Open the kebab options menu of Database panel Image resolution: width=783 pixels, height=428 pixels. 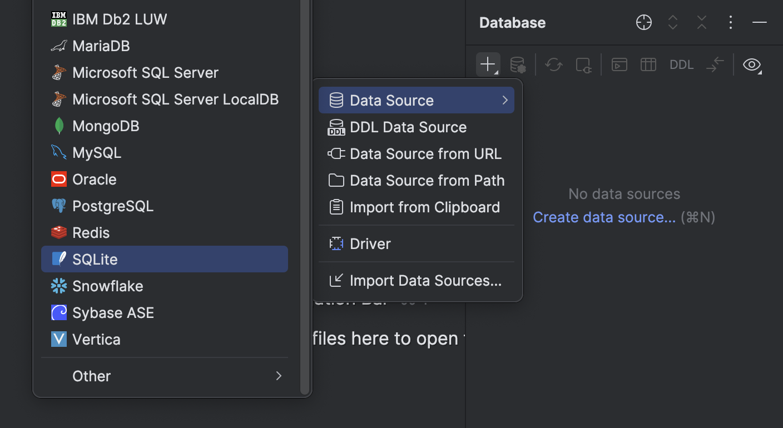point(730,22)
